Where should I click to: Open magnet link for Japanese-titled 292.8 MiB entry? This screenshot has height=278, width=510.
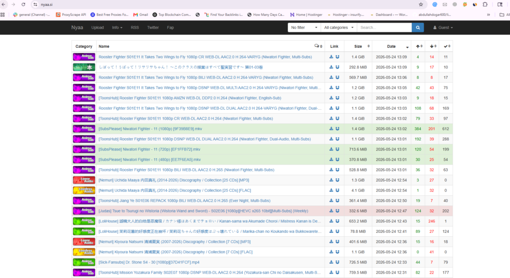click(337, 67)
